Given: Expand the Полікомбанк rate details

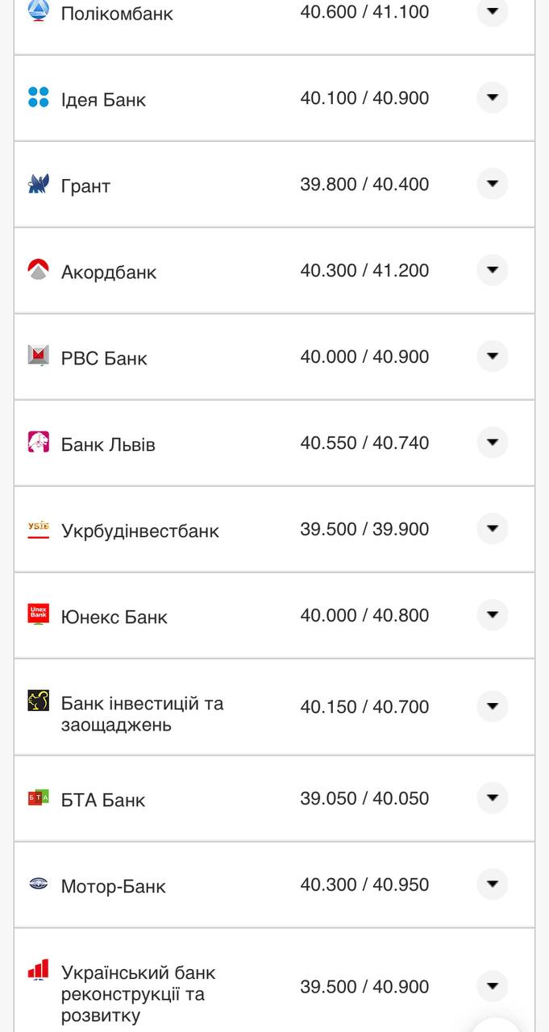Looking at the screenshot, I should pyautogui.click(x=492, y=12).
